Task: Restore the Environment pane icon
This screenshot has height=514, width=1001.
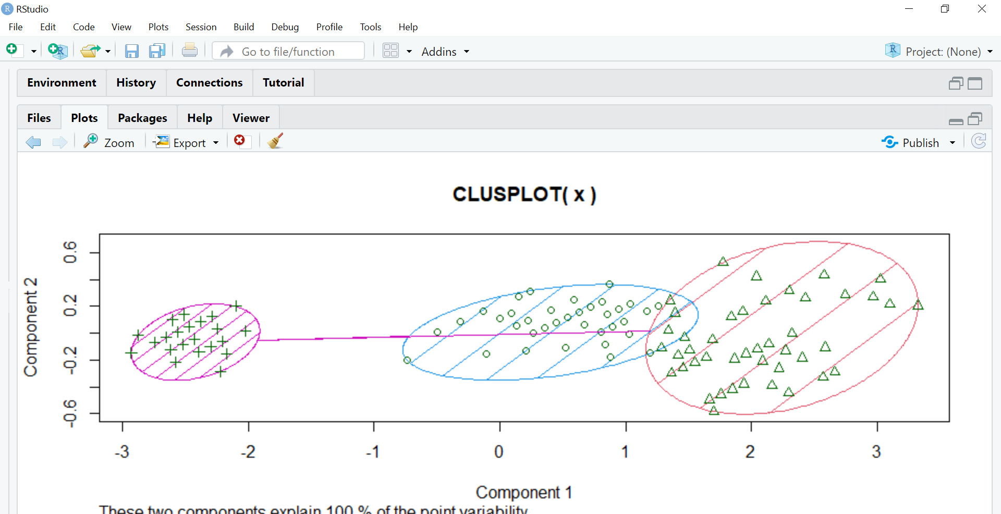Action: click(x=956, y=83)
